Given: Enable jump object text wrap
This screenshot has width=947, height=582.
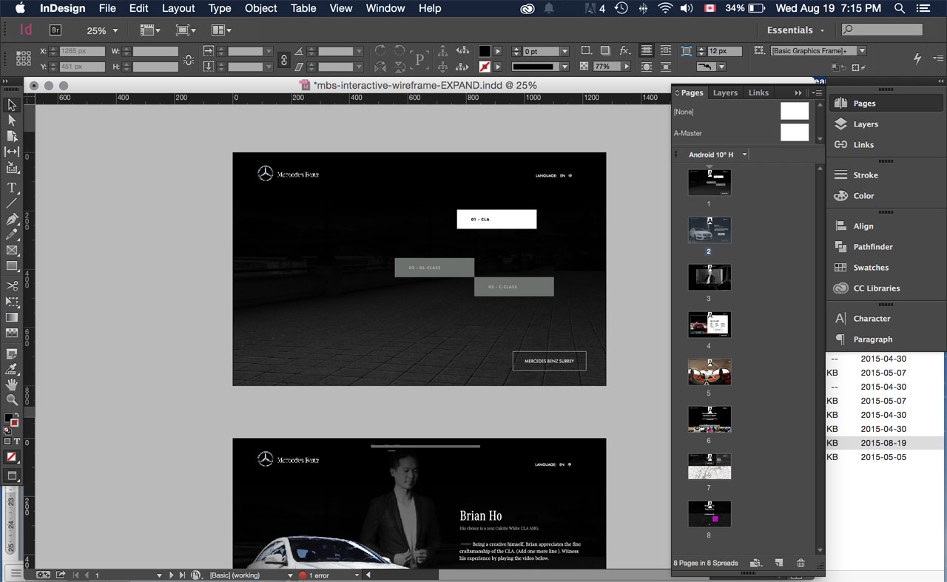Looking at the screenshot, I should coord(664,67).
